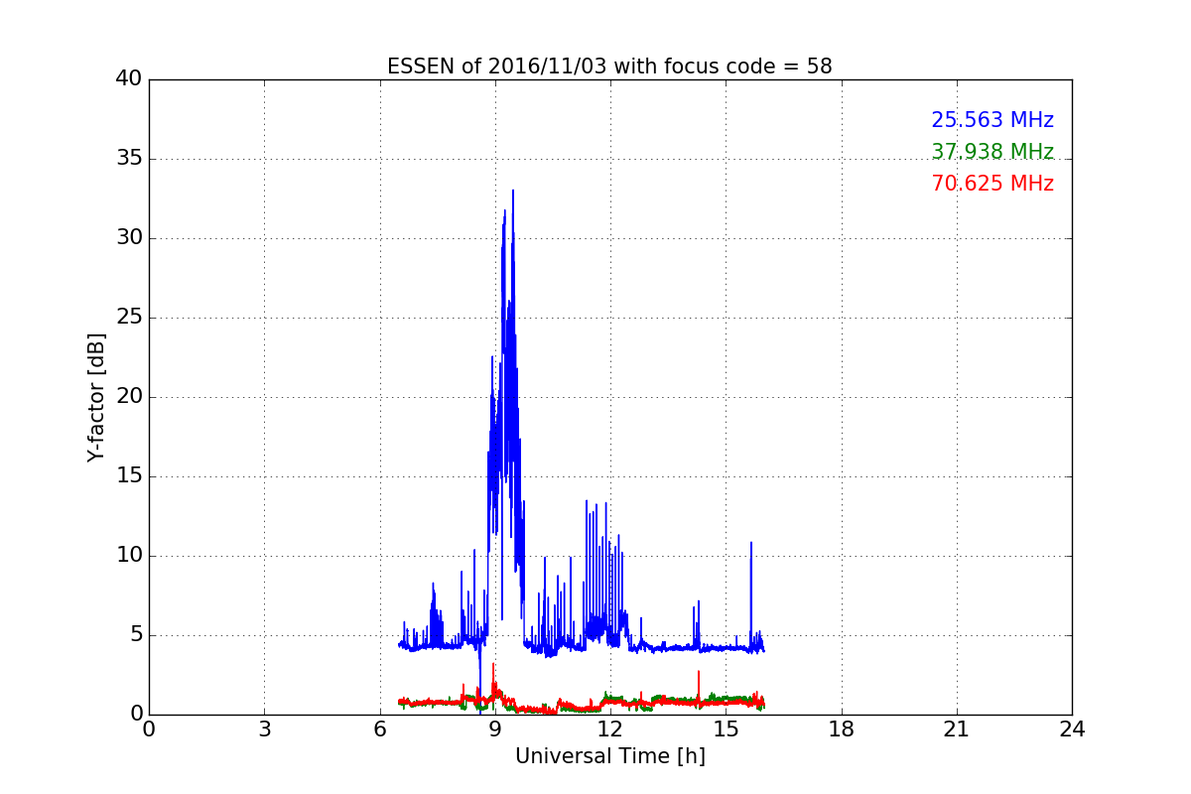Click the x-axis tick label '6'

tap(379, 729)
